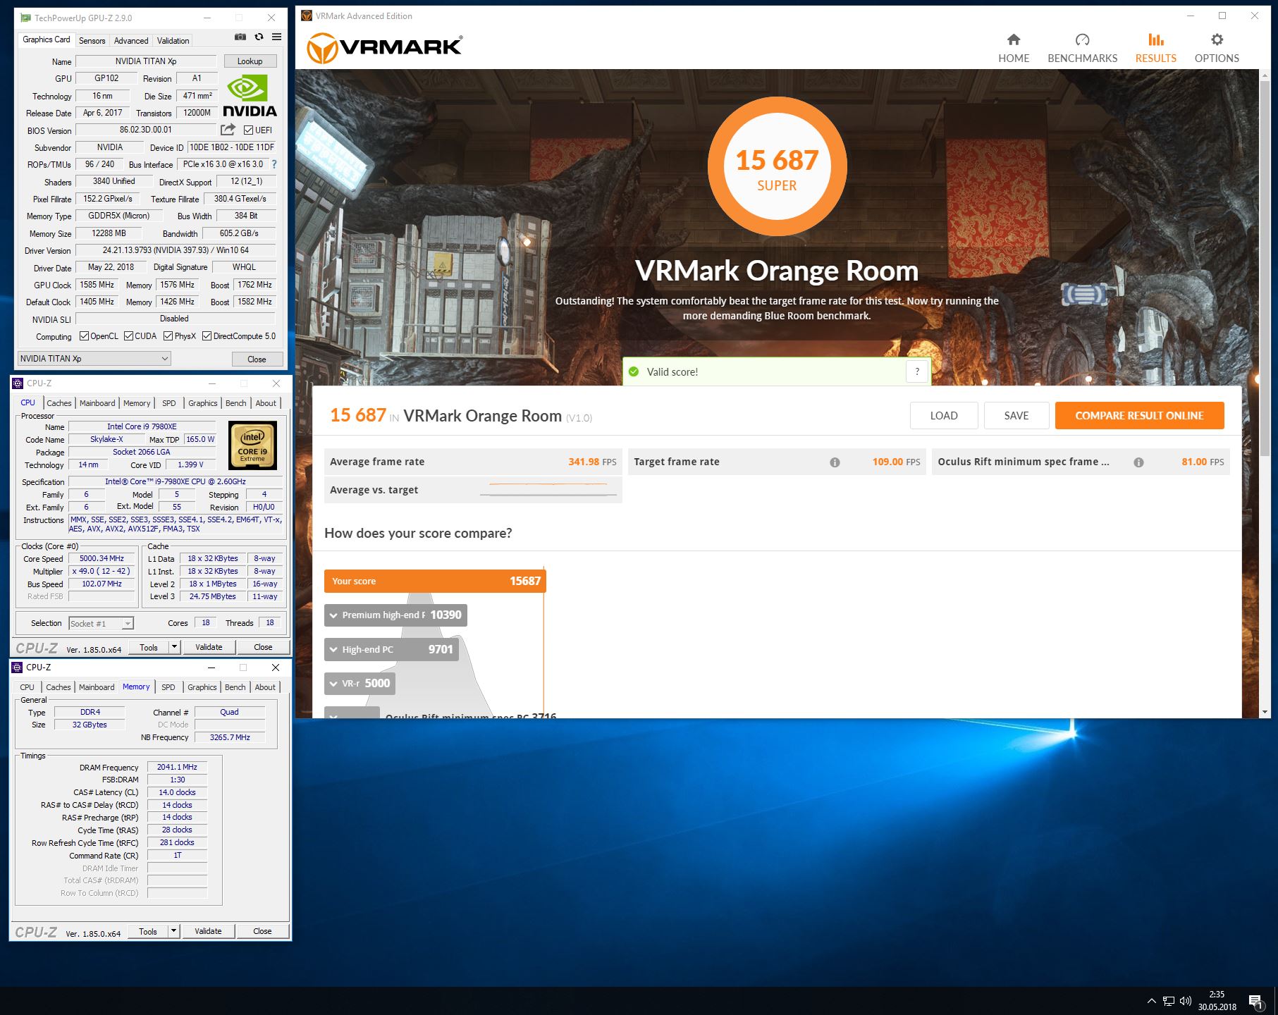Click the valid score question mark button
Image resolution: width=1278 pixels, height=1015 pixels.
pos(917,371)
